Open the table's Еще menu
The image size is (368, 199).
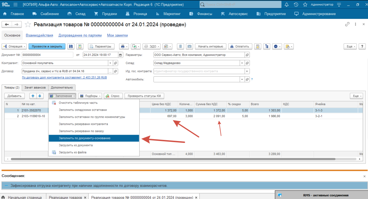pyautogui.click(x=357, y=96)
